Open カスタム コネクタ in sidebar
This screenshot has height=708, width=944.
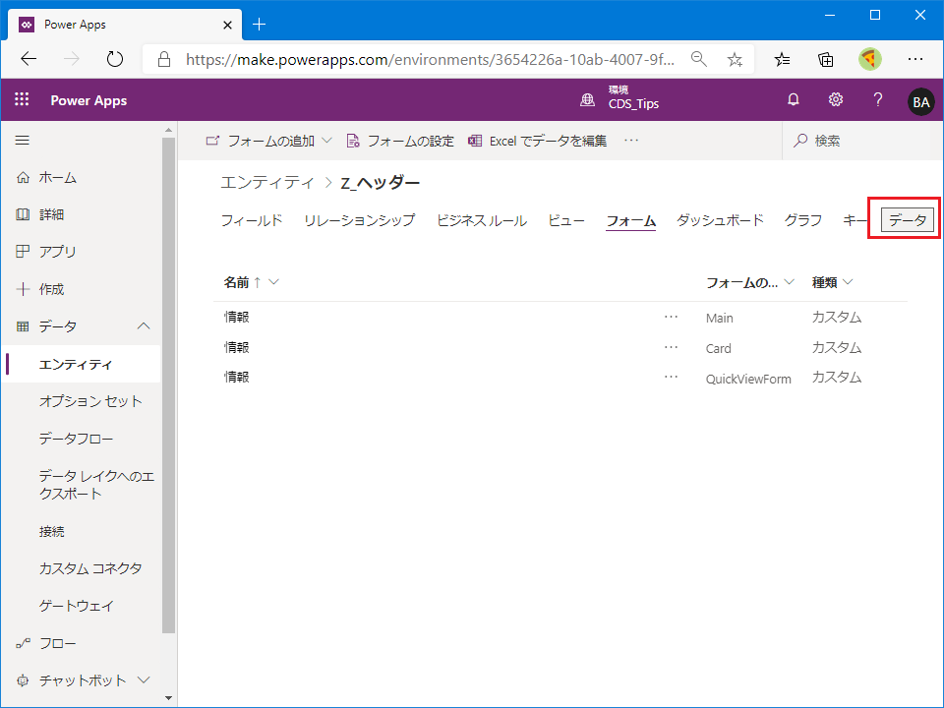[x=90, y=568]
